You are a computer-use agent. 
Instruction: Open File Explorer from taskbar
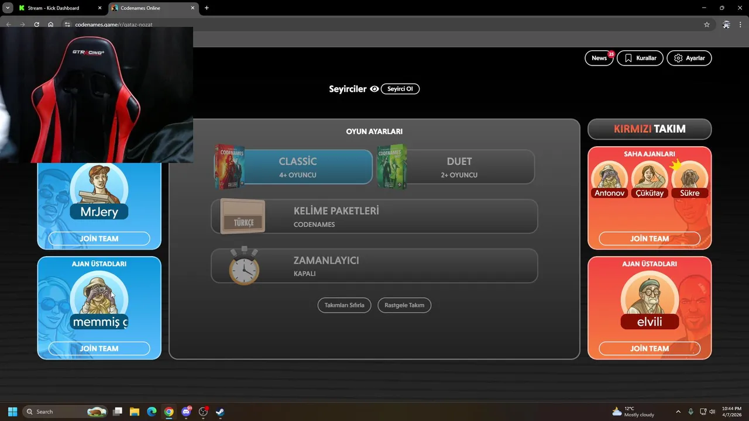click(135, 412)
